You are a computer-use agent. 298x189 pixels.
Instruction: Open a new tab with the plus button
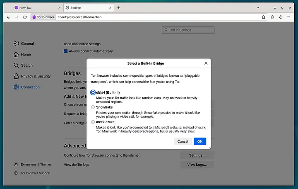119,7
